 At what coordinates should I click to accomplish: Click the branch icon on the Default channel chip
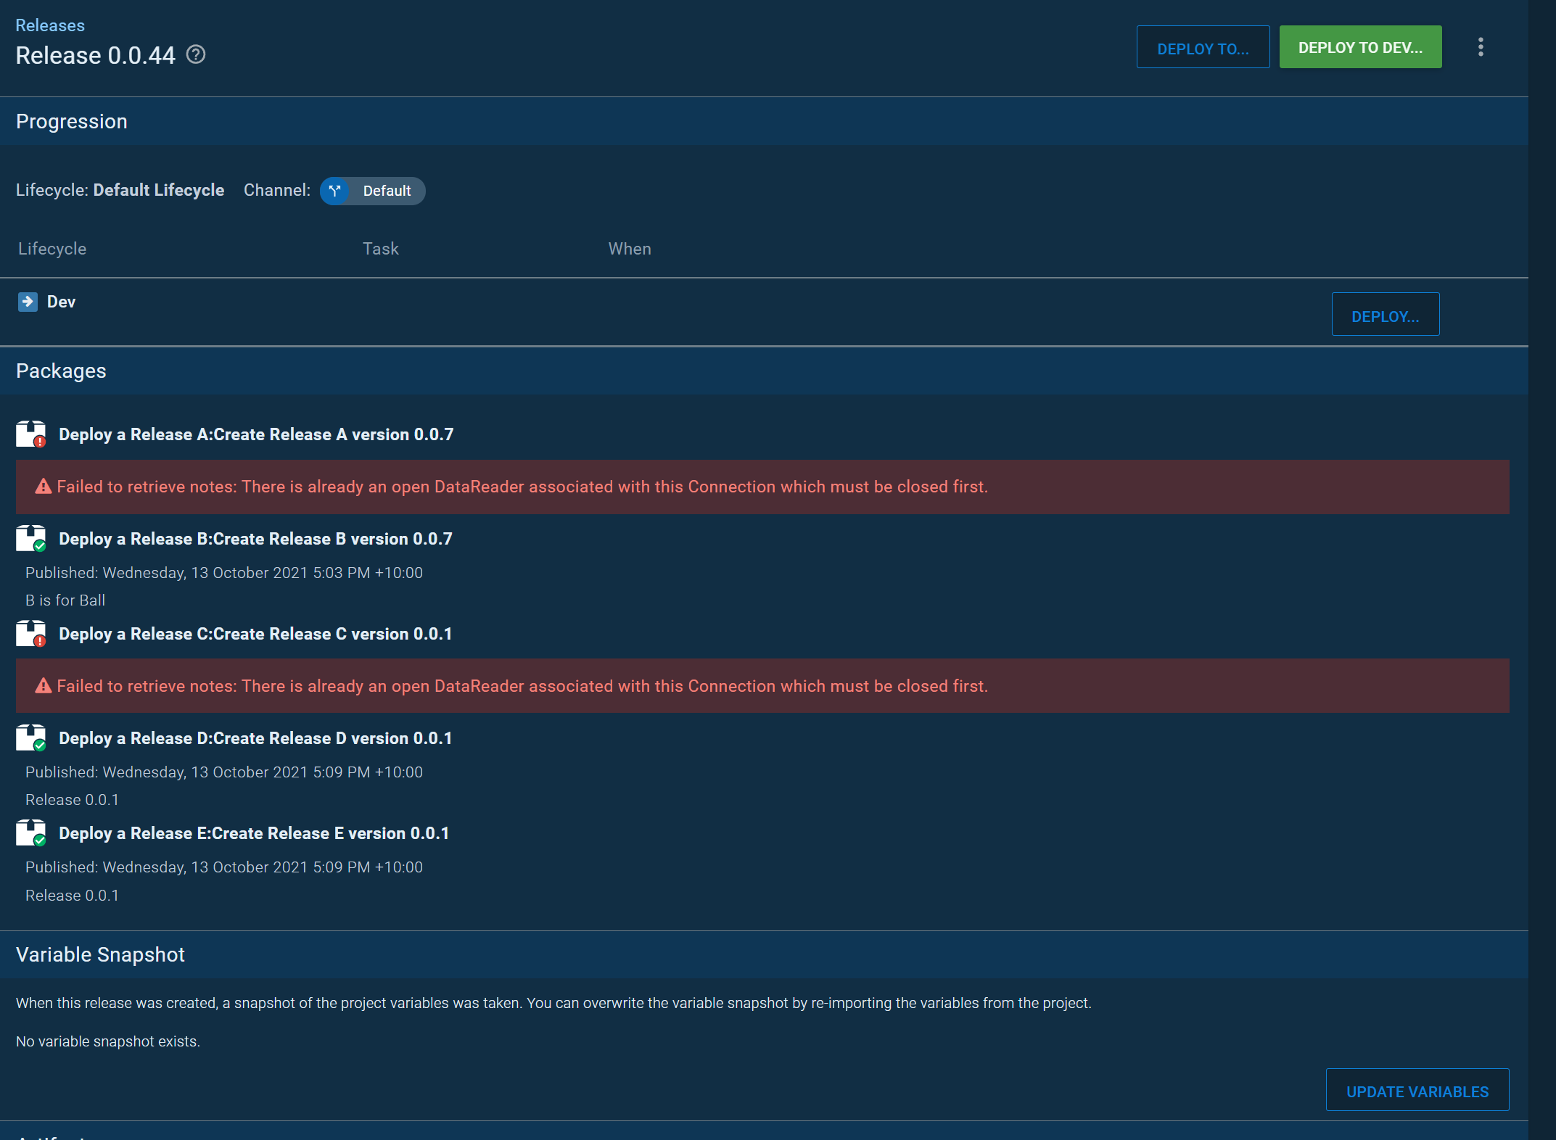point(335,191)
